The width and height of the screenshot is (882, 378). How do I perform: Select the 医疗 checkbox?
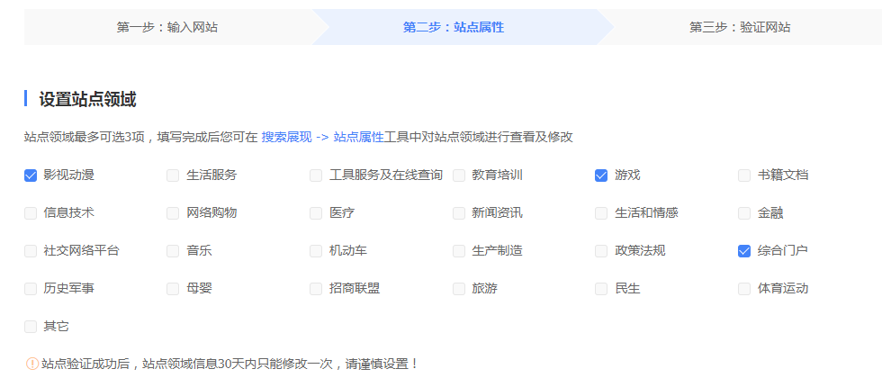point(316,213)
